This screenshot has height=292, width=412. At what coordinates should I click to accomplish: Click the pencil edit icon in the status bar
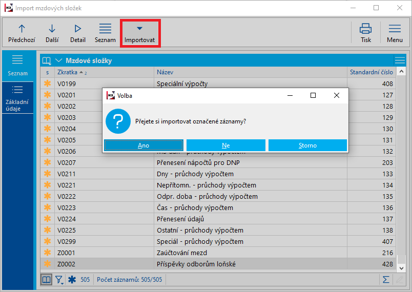tap(399, 280)
